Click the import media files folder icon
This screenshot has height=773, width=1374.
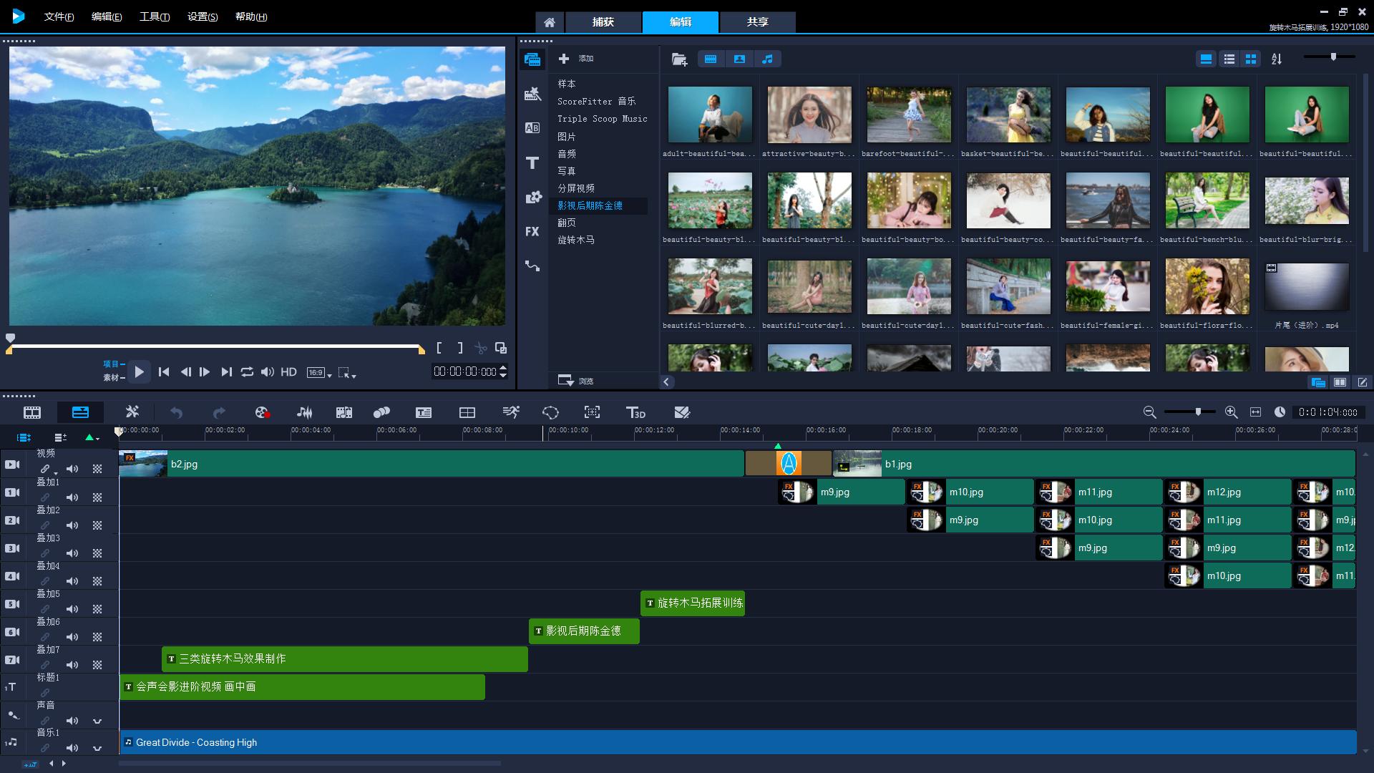coord(679,59)
